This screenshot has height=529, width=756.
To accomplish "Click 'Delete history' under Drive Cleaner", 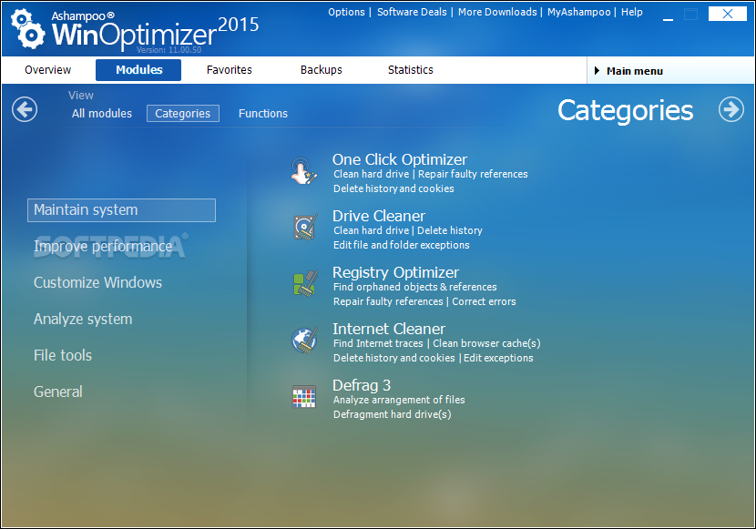I will pos(450,230).
